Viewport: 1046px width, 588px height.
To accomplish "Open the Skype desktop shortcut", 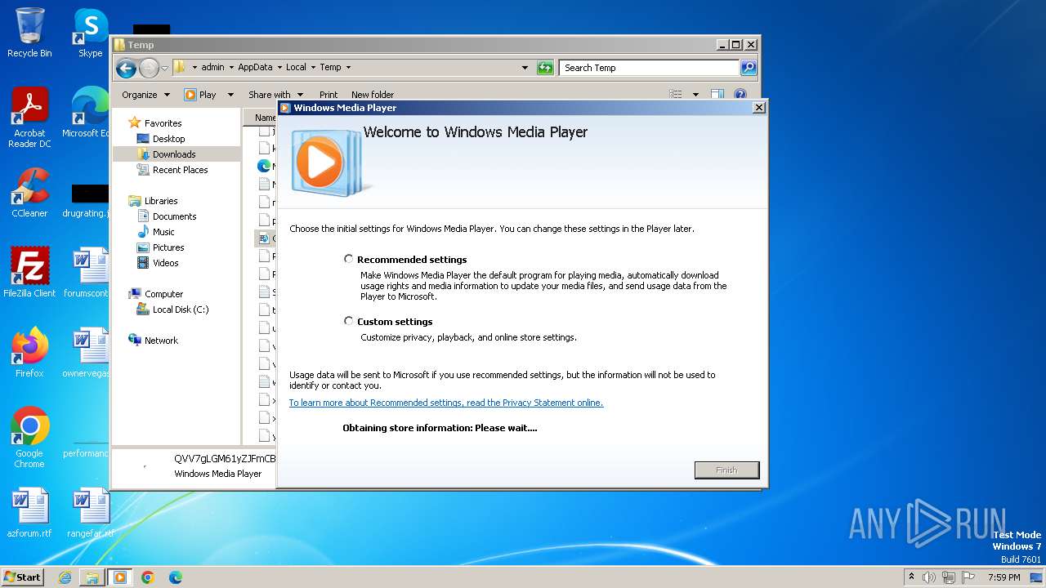I will tap(90, 33).
